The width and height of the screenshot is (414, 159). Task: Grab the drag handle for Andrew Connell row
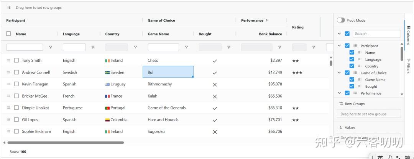[x=8, y=72]
